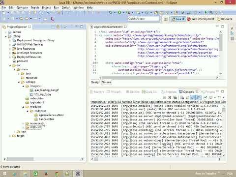
Task: Click the Quick Access search field
Action: [x=143, y=19]
